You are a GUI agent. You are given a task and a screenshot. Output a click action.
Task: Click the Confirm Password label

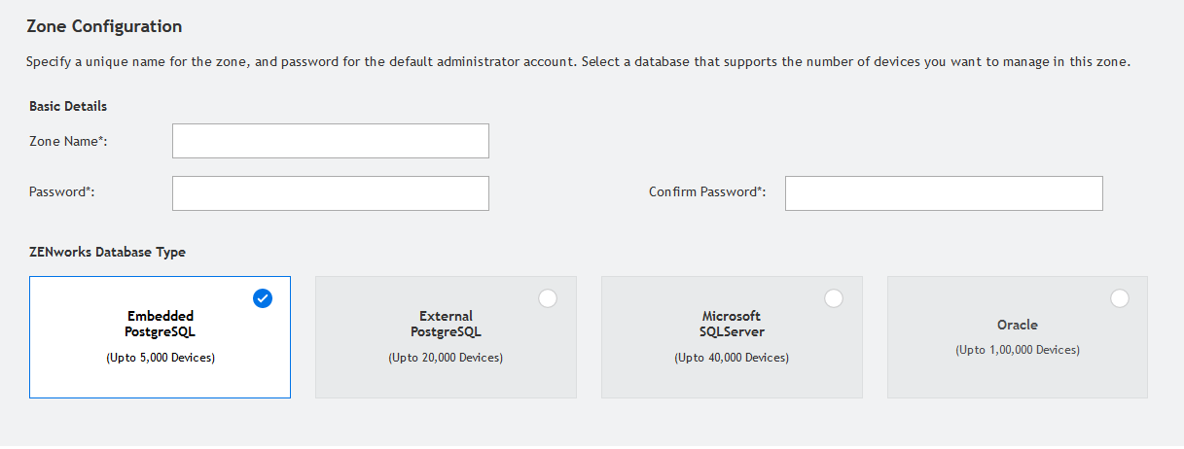point(707,192)
